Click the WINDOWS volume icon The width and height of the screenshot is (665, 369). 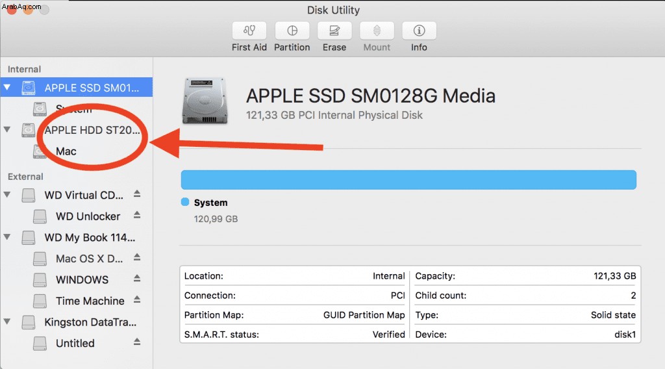40,280
